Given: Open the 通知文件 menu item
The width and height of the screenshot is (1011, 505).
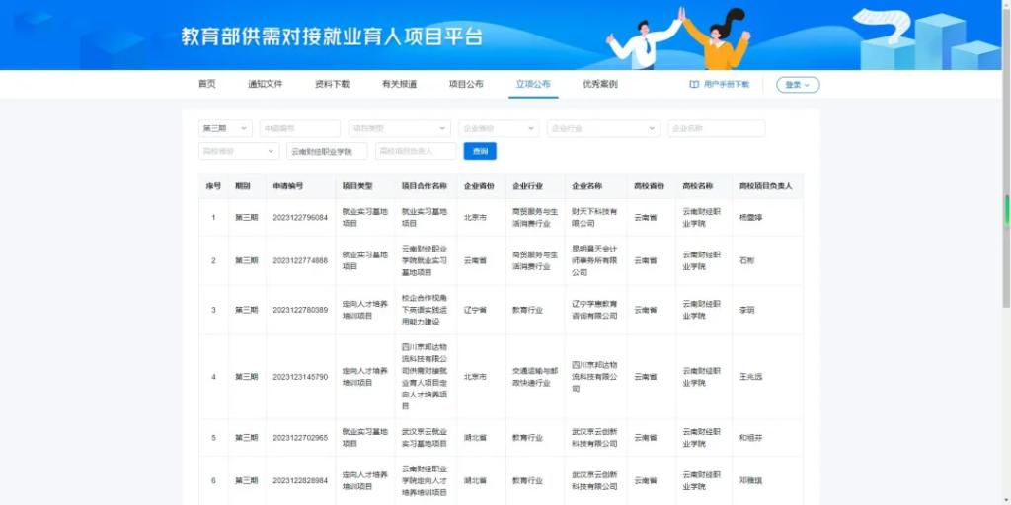Looking at the screenshot, I should [x=265, y=84].
